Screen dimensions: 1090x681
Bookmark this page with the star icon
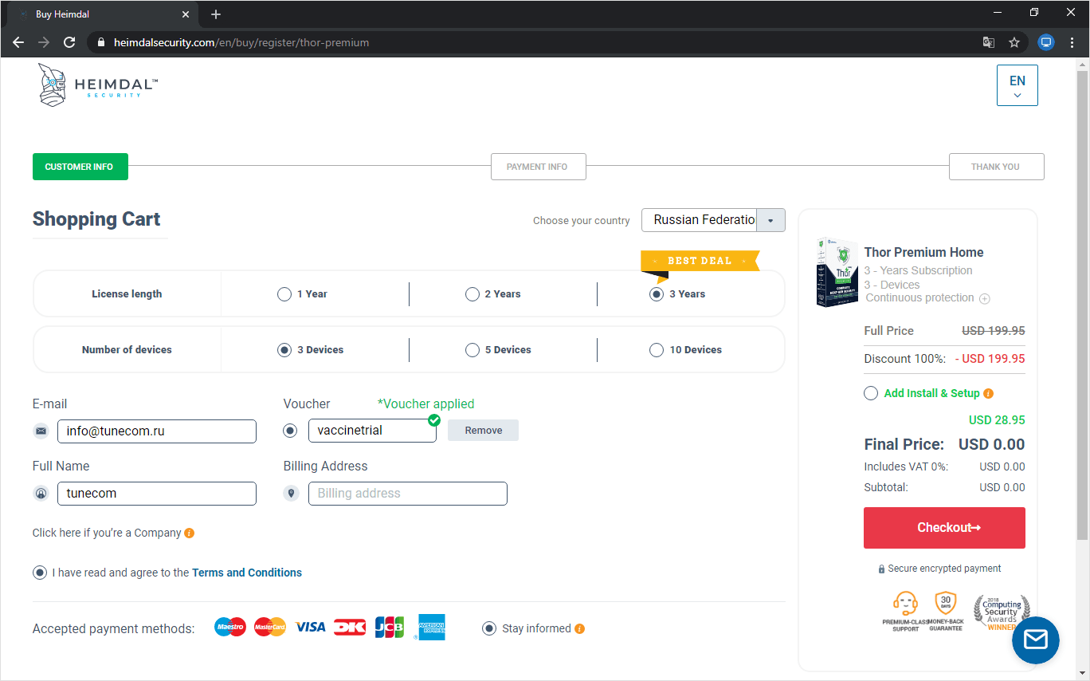coord(1014,42)
